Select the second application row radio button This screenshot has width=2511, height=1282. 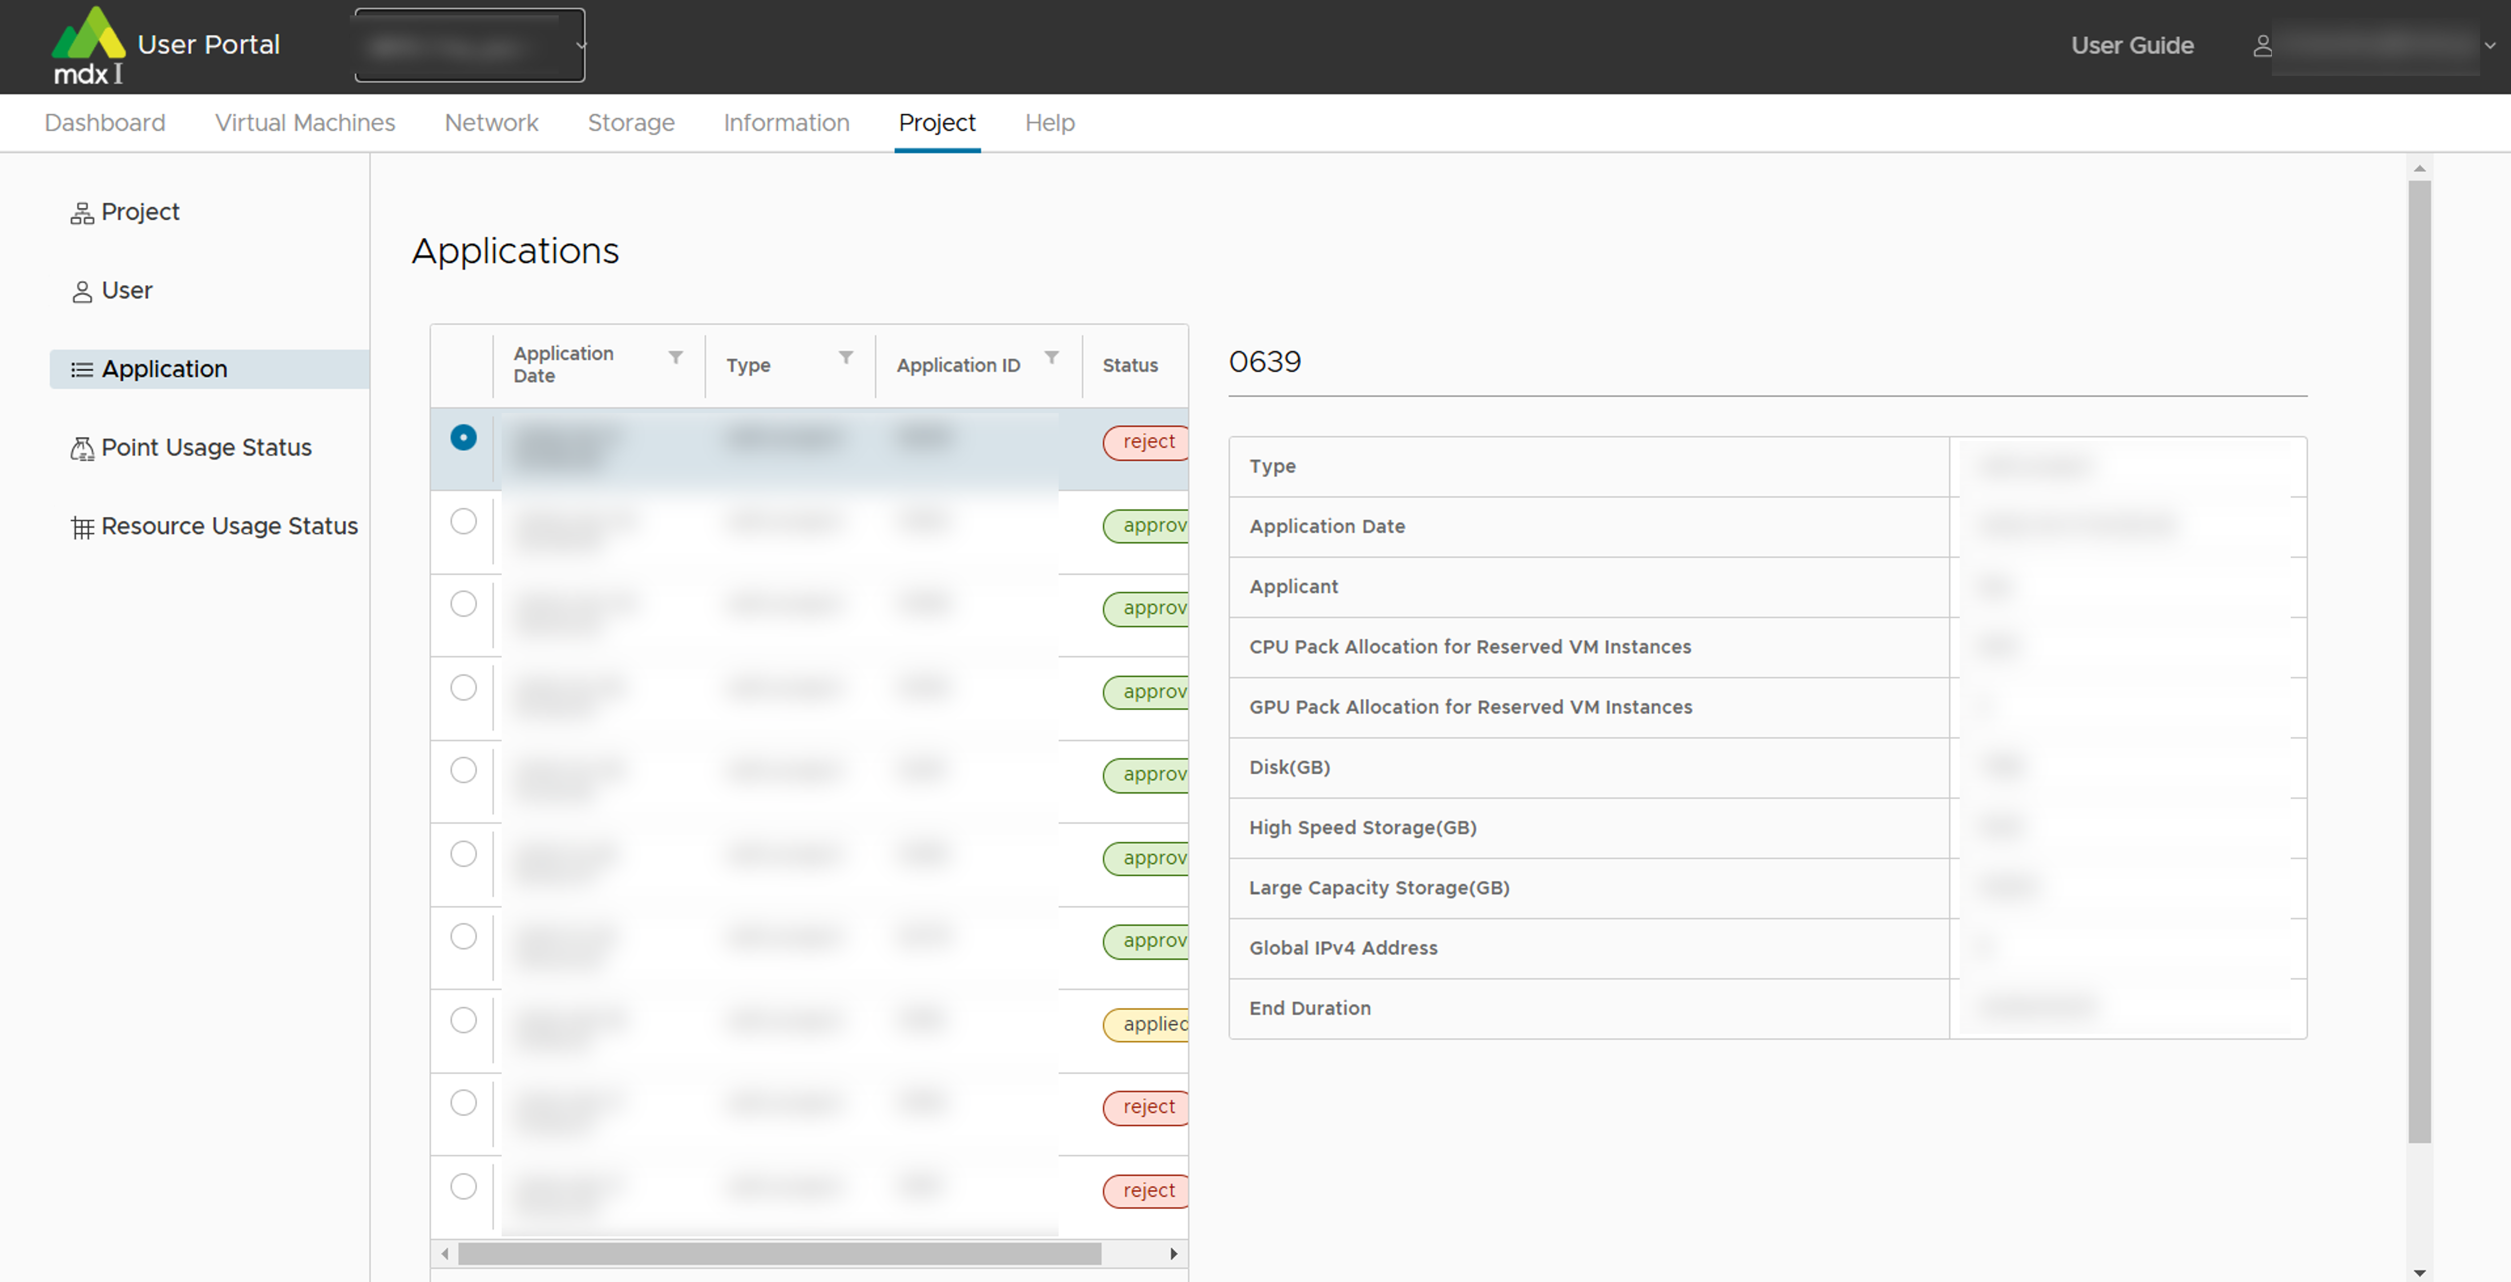coord(463,521)
